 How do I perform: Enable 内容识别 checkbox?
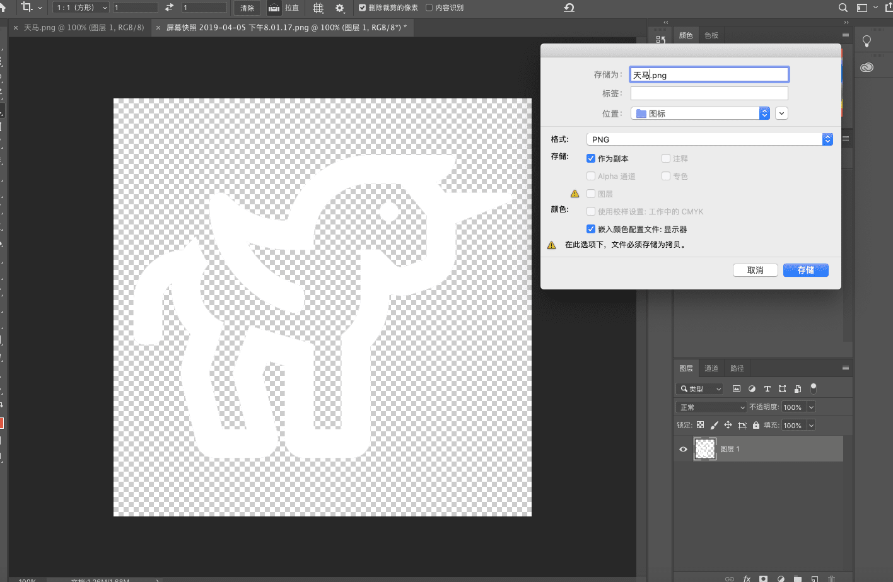pos(429,8)
